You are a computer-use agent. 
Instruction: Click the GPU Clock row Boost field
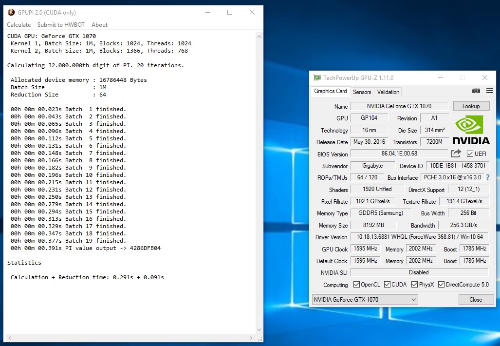tap(474, 249)
